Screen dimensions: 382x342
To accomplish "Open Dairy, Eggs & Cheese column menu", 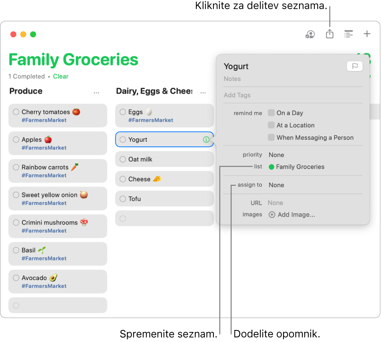I will [x=203, y=92].
